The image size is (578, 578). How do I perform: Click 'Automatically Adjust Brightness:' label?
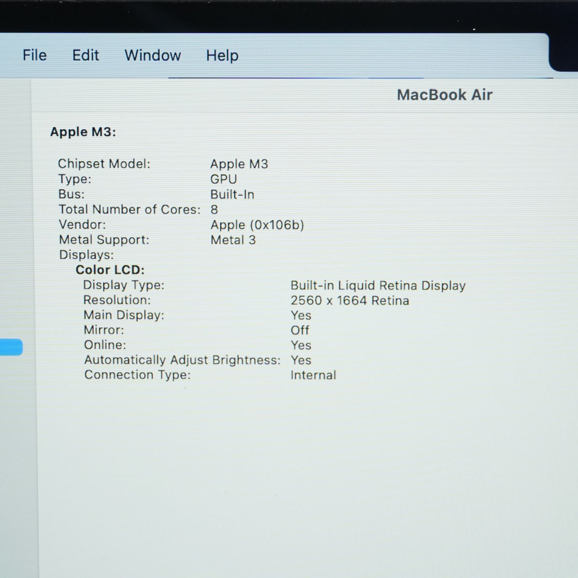coord(183,360)
